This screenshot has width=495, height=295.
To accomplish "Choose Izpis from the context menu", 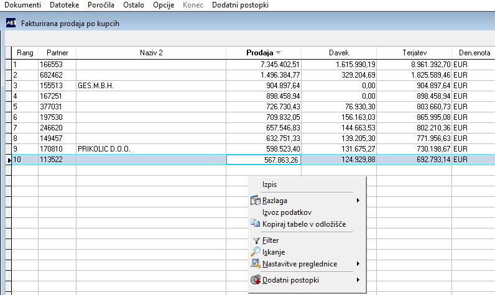I will click(269, 184).
